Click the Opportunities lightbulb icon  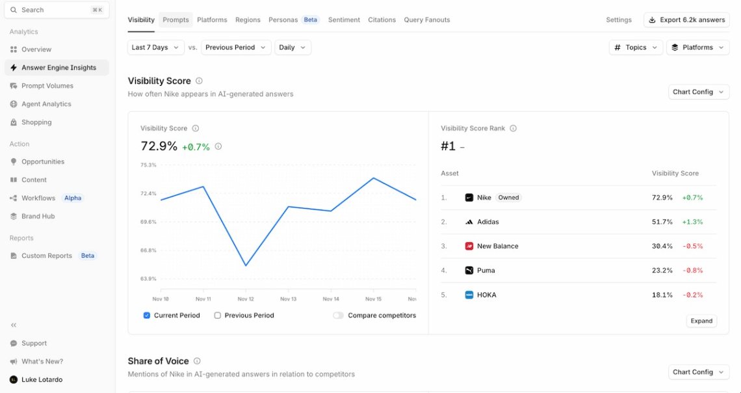point(13,162)
